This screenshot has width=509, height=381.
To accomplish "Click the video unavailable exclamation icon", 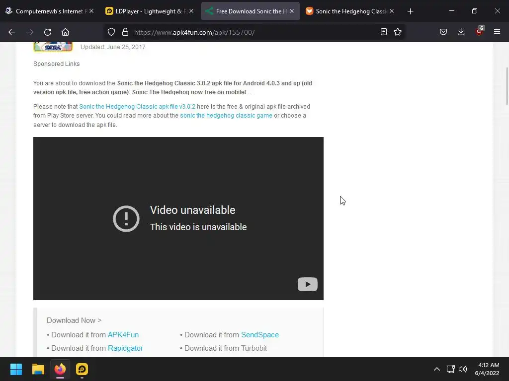I will pyautogui.click(x=126, y=219).
